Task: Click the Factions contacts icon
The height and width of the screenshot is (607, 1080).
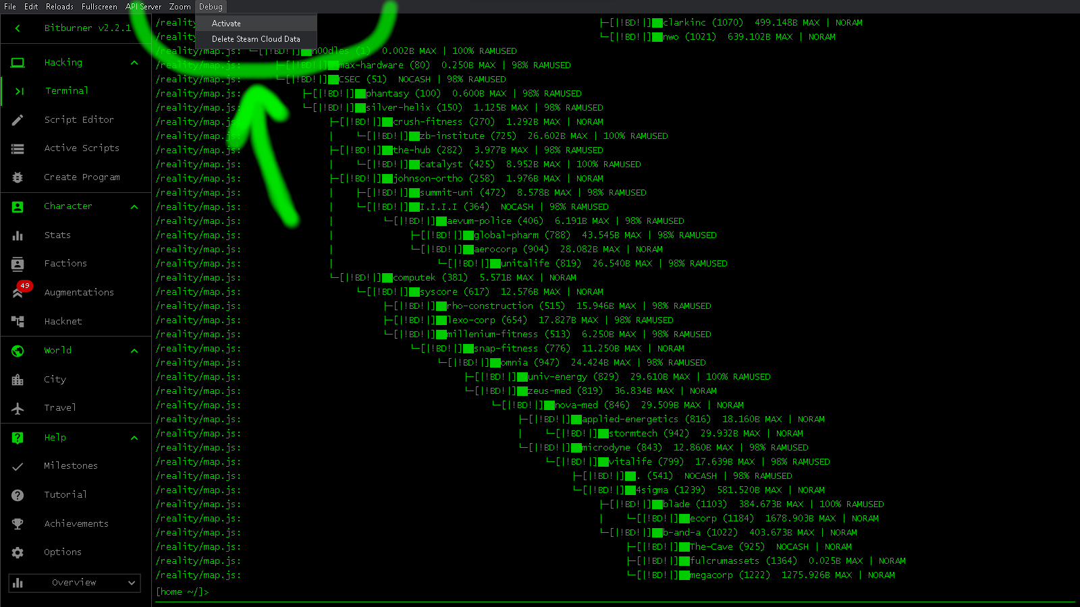Action: (18, 264)
